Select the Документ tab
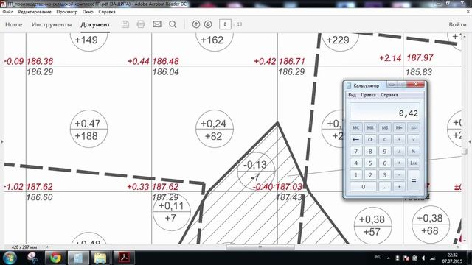The height and width of the screenshot is (265, 472). (x=95, y=24)
